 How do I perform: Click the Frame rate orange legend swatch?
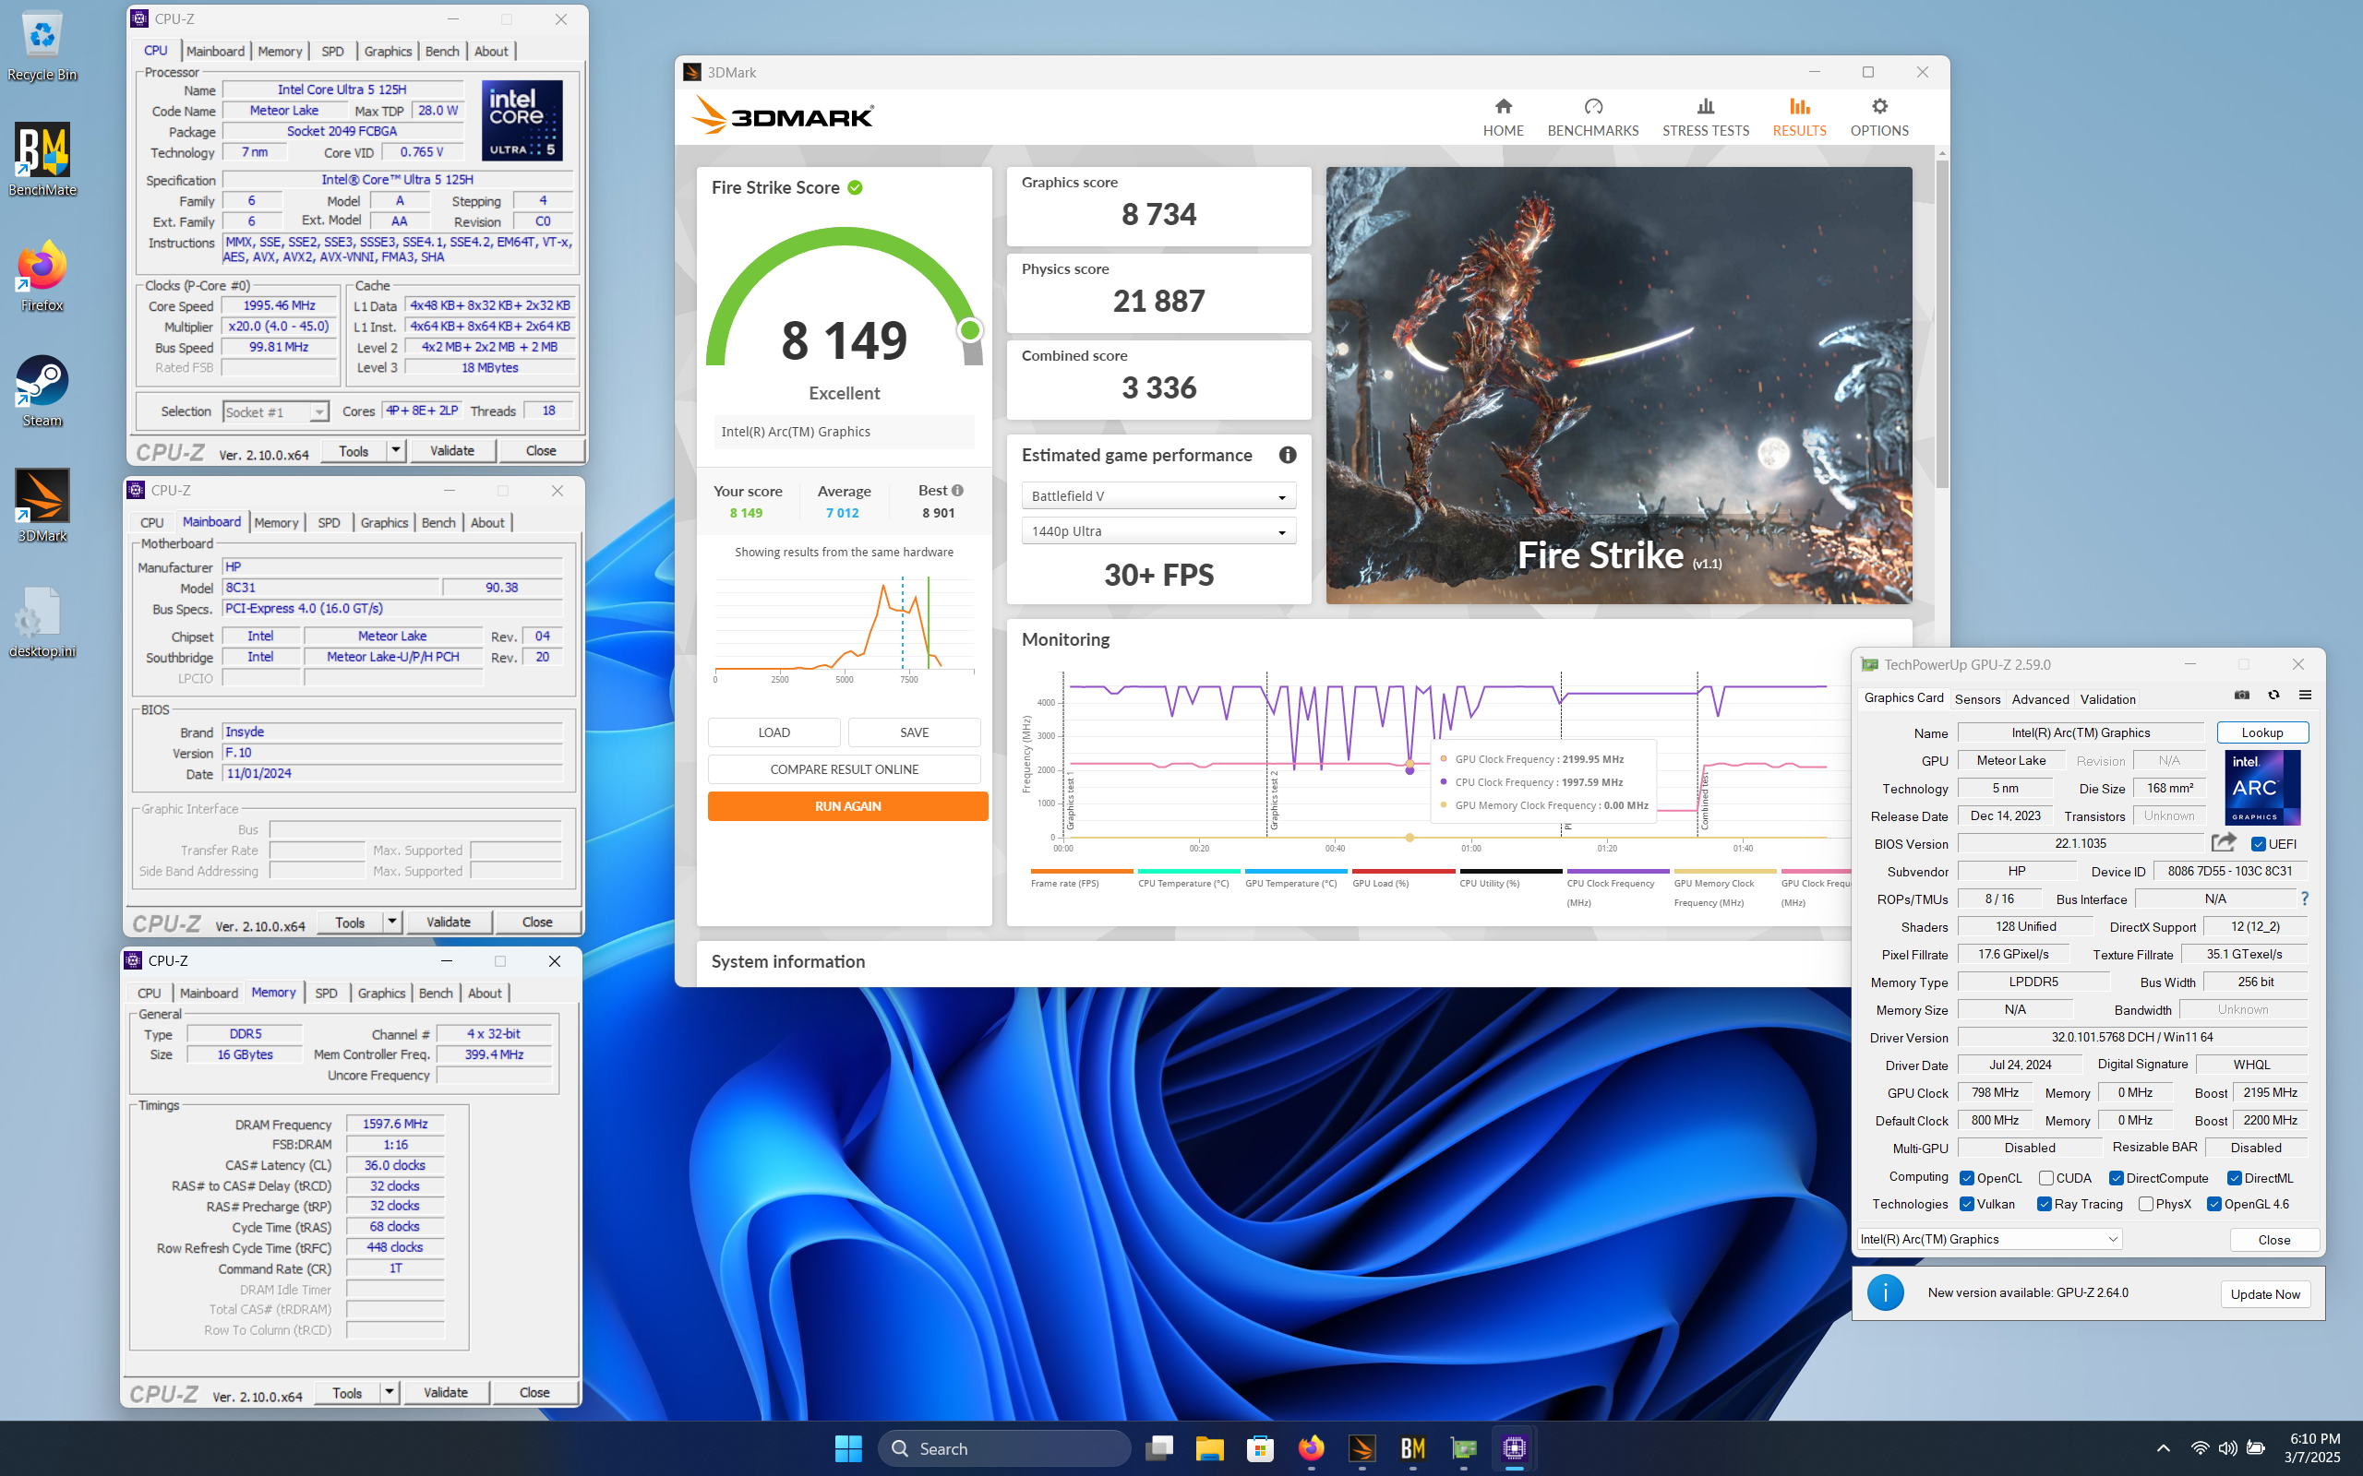pyautogui.click(x=1082, y=871)
